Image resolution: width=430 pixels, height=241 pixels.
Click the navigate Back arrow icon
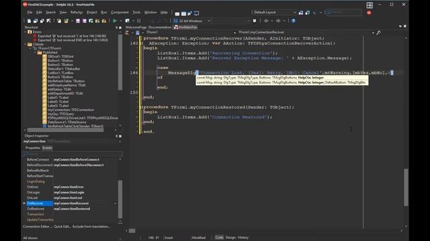pos(266,21)
